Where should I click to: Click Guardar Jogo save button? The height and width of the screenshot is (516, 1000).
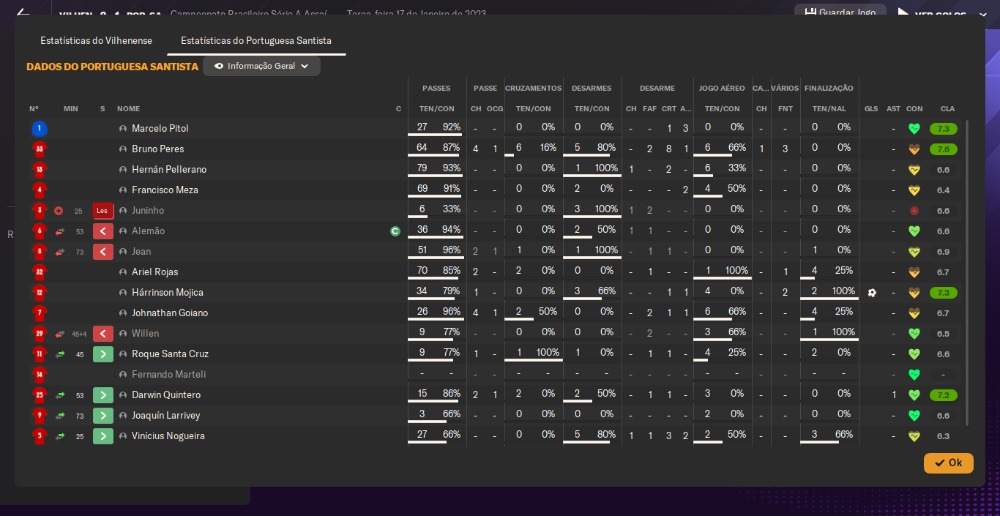(840, 13)
